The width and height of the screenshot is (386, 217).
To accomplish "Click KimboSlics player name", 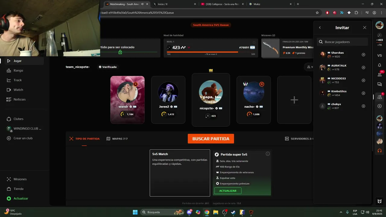I will tap(339, 91).
